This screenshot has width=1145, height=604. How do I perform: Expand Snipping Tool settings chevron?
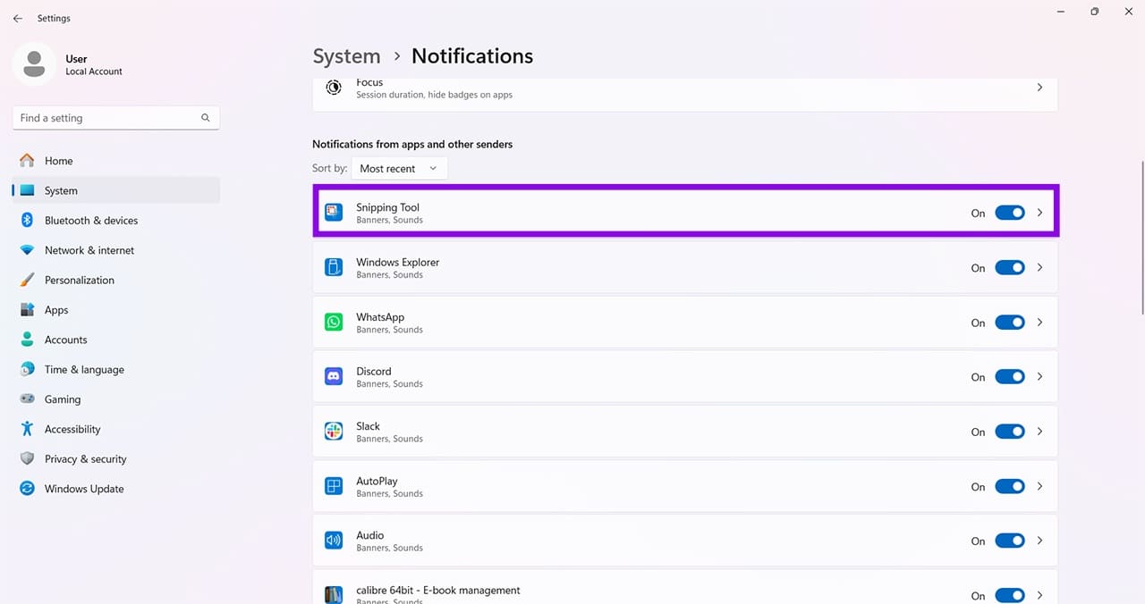pyautogui.click(x=1039, y=213)
